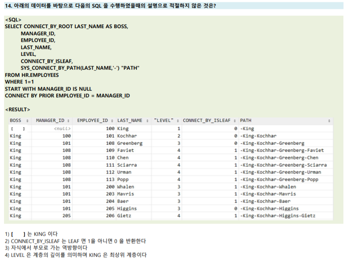Click the path -King-Kochhar-Whalen
The image size is (350, 258).
(268, 187)
